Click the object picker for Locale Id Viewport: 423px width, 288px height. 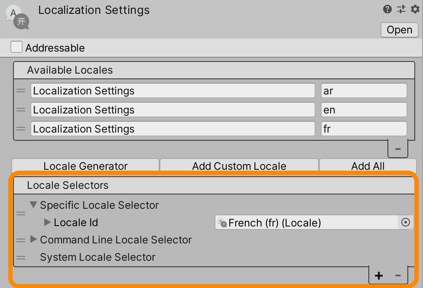[406, 223]
